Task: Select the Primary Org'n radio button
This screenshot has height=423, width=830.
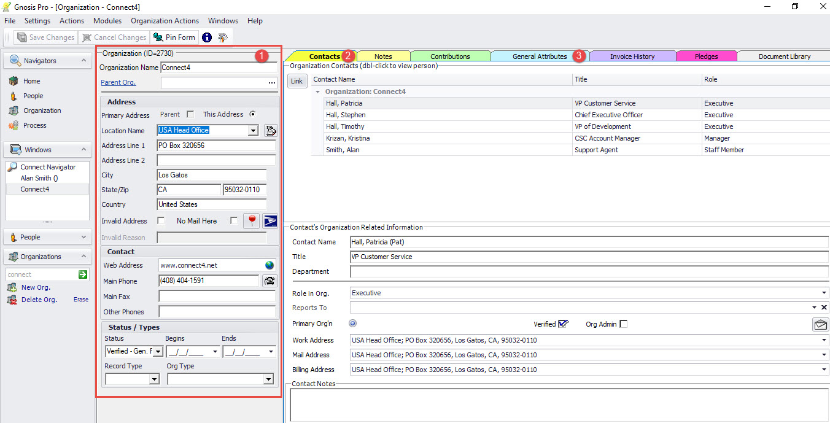Action: tap(353, 324)
